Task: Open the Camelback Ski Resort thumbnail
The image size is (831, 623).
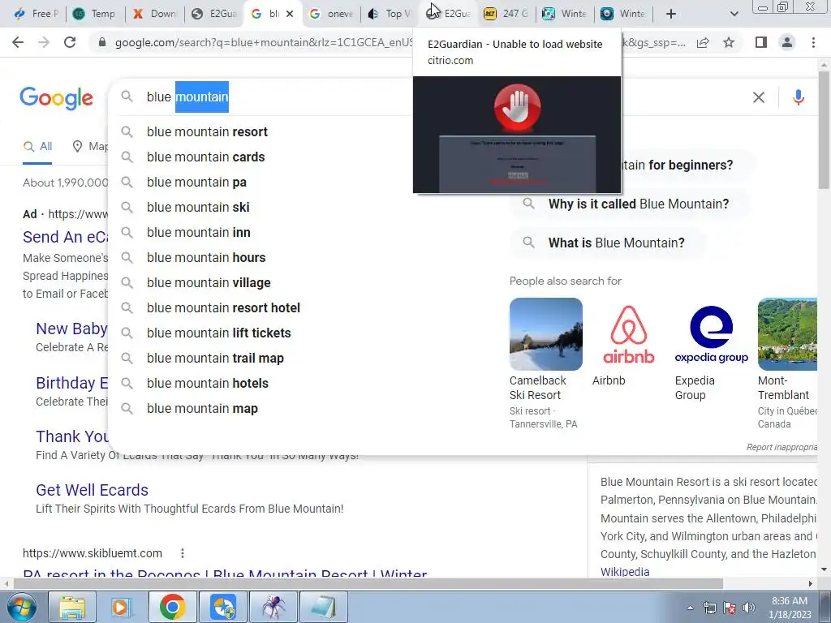Action: coord(546,333)
